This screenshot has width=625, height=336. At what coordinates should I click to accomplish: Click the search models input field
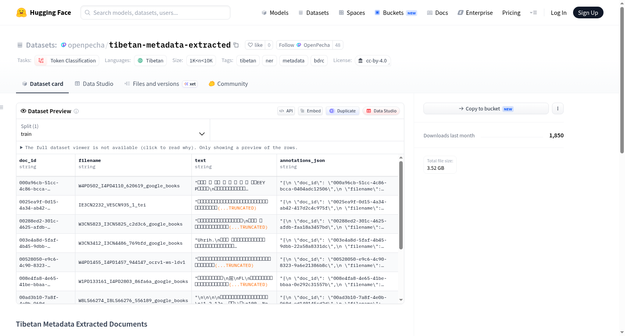[155, 12]
